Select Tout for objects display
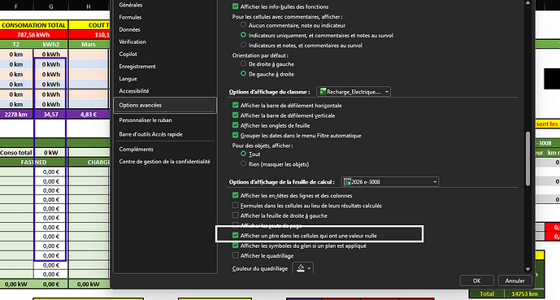Screen dimensions: 560x300 tap(243, 154)
